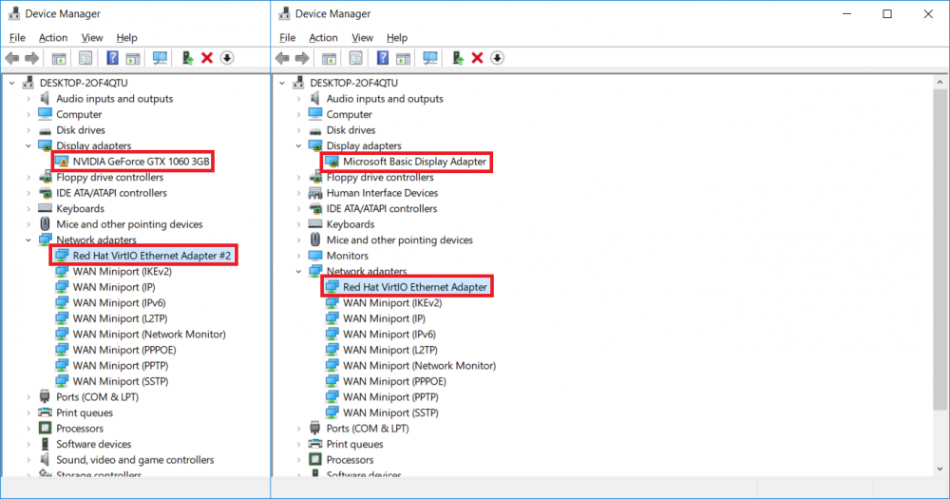This screenshot has height=499, width=950.
Task: Click IDE ATA/ATAPI controllers in left window
Action: pos(111,193)
